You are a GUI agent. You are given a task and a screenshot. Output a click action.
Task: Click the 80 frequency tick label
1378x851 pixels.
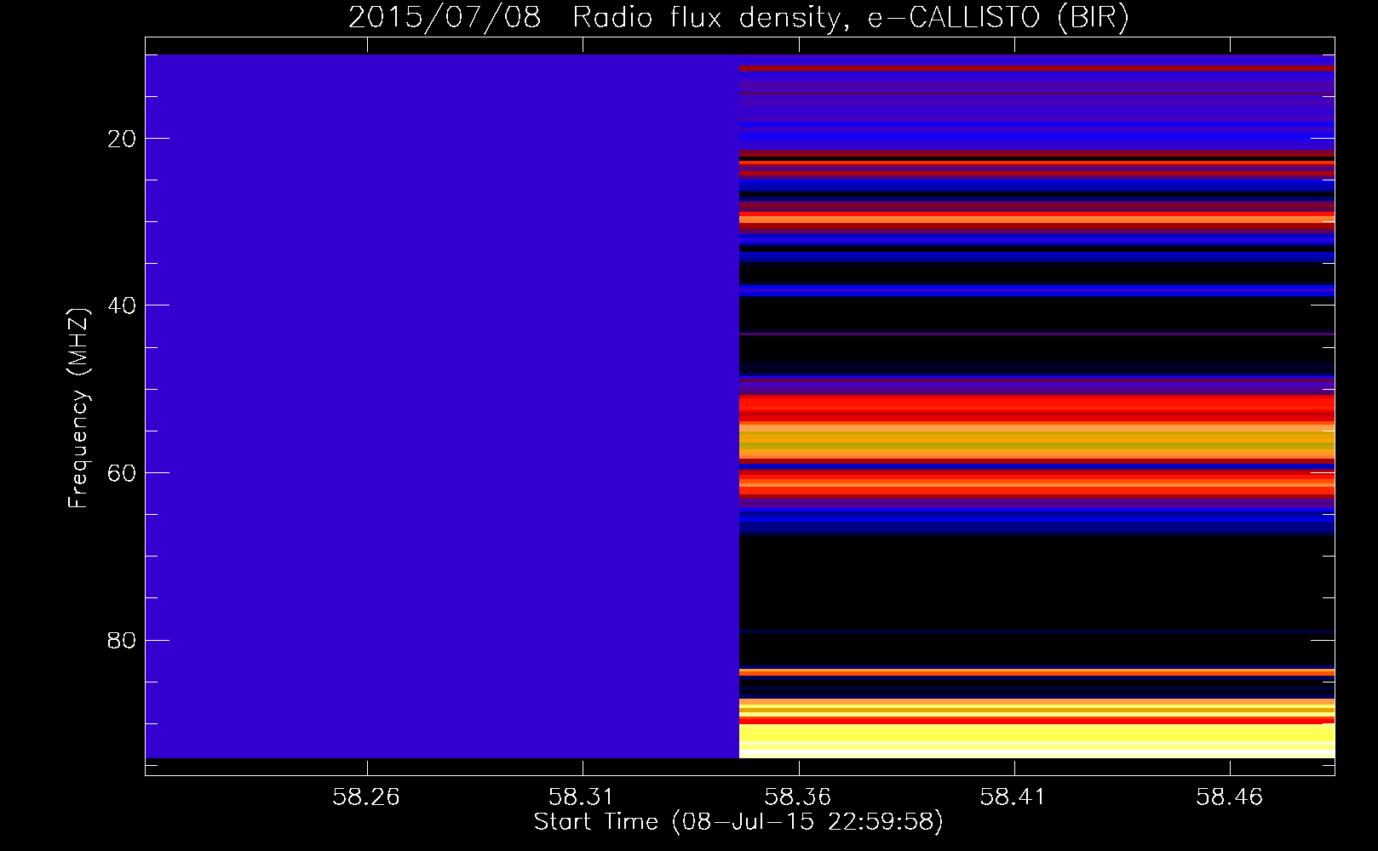123,640
